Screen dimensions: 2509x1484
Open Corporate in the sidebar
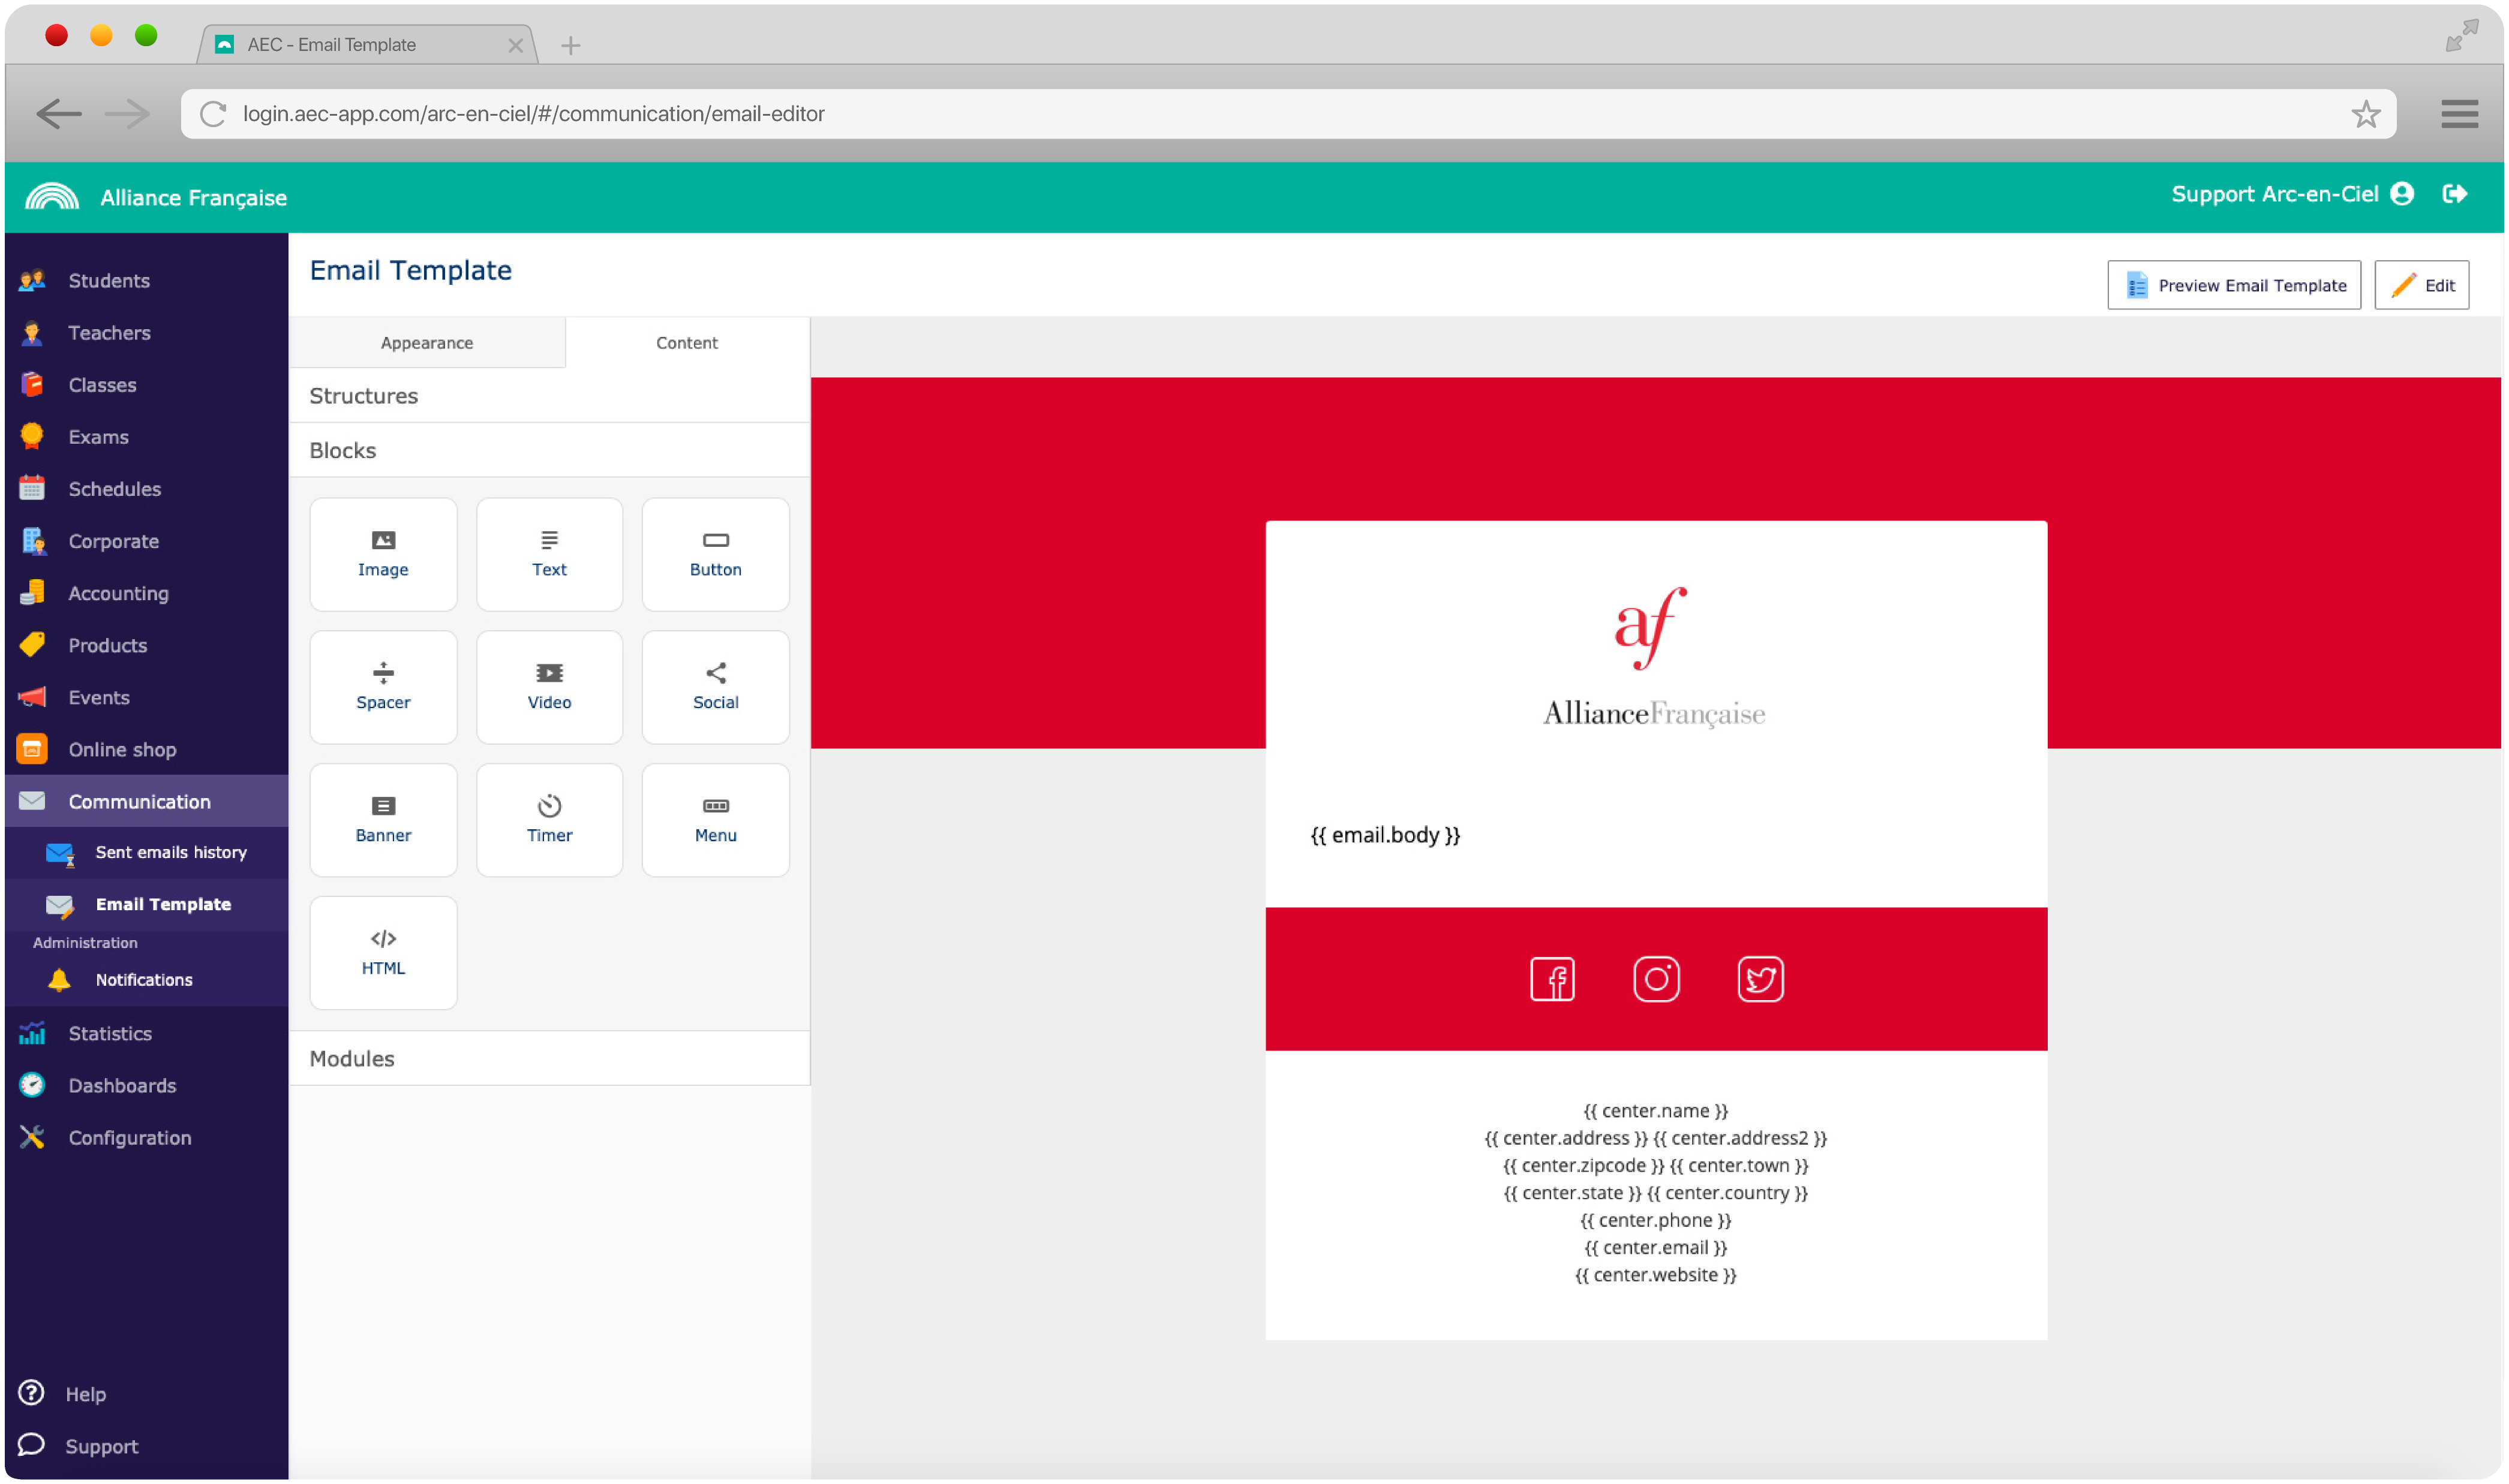point(146,541)
